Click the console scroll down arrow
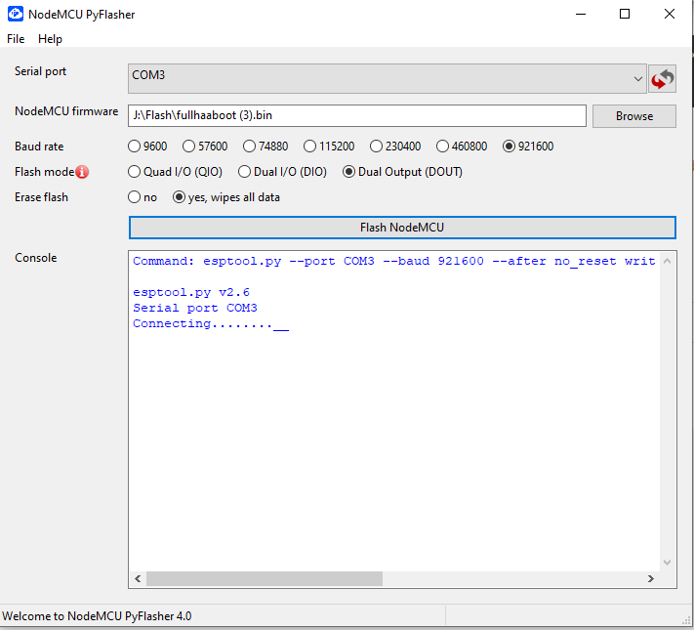The height and width of the screenshot is (630, 694). pos(667,563)
